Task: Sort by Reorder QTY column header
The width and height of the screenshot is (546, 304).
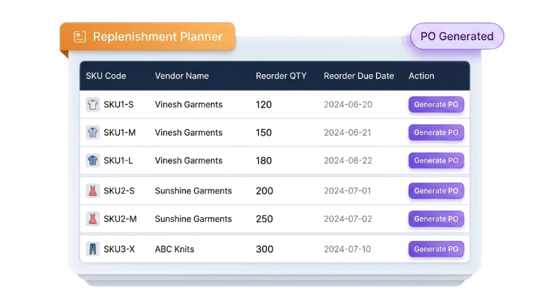Action: (281, 76)
